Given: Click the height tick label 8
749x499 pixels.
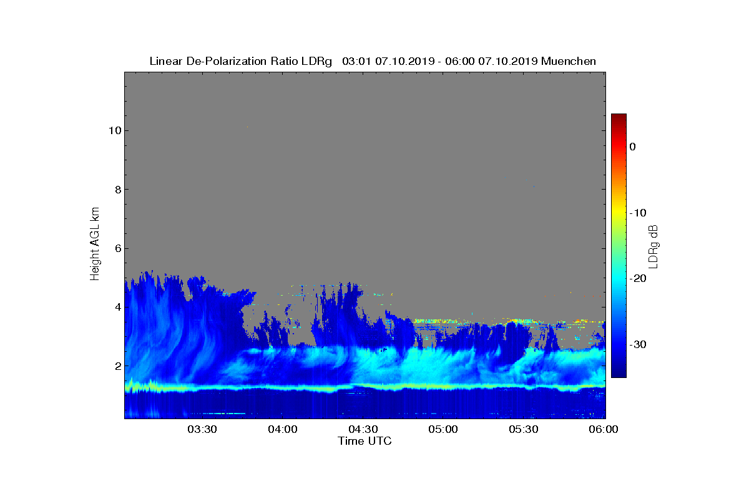Looking at the screenshot, I should click(117, 190).
